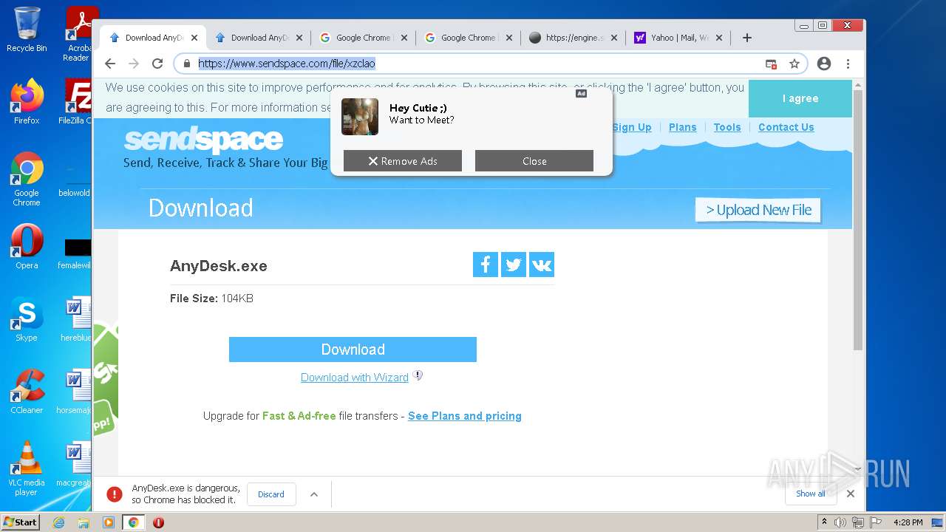The image size is (946, 532).
Task: Click the sendspace logo
Action: click(203, 140)
